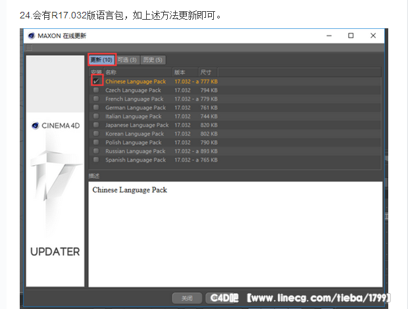Close the MAXON updater window
The width and height of the screenshot is (408, 309).
373,36
